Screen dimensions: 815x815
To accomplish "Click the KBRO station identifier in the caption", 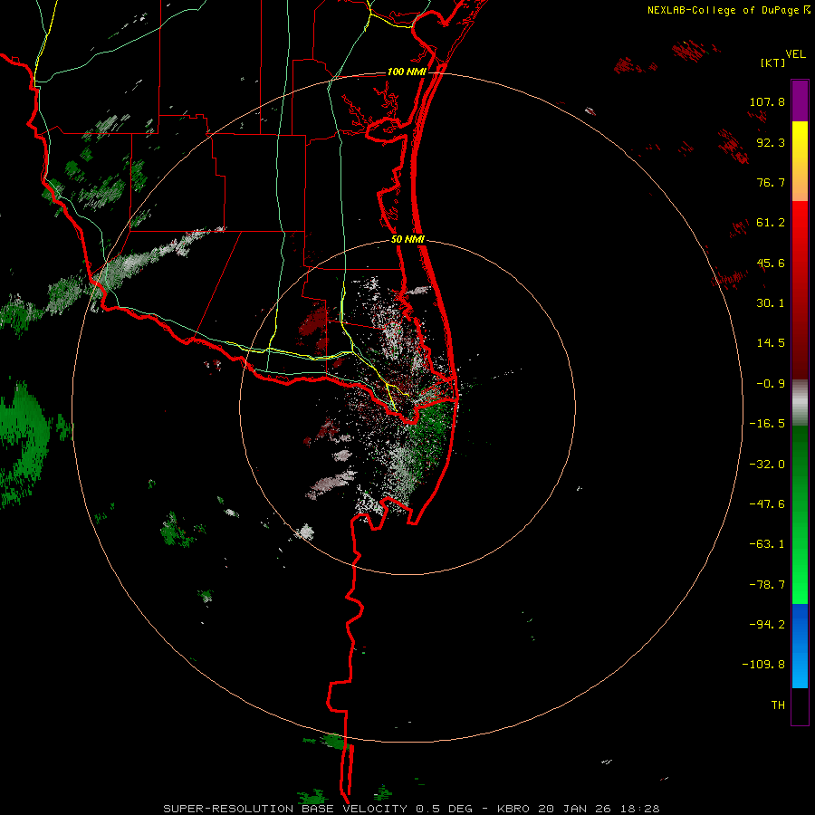I will [513, 809].
